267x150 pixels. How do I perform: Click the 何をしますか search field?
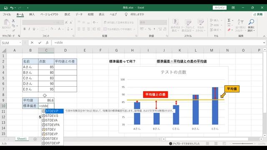pos(137,15)
